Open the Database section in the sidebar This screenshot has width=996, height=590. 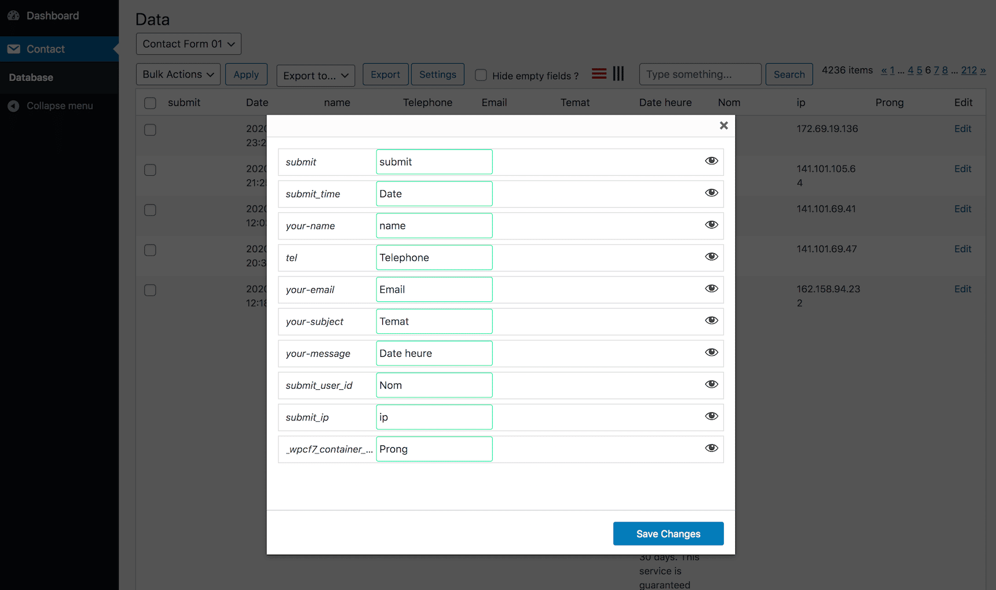[31, 77]
